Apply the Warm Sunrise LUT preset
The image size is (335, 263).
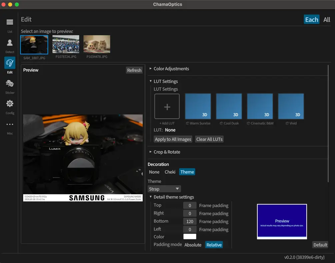pos(198,106)
